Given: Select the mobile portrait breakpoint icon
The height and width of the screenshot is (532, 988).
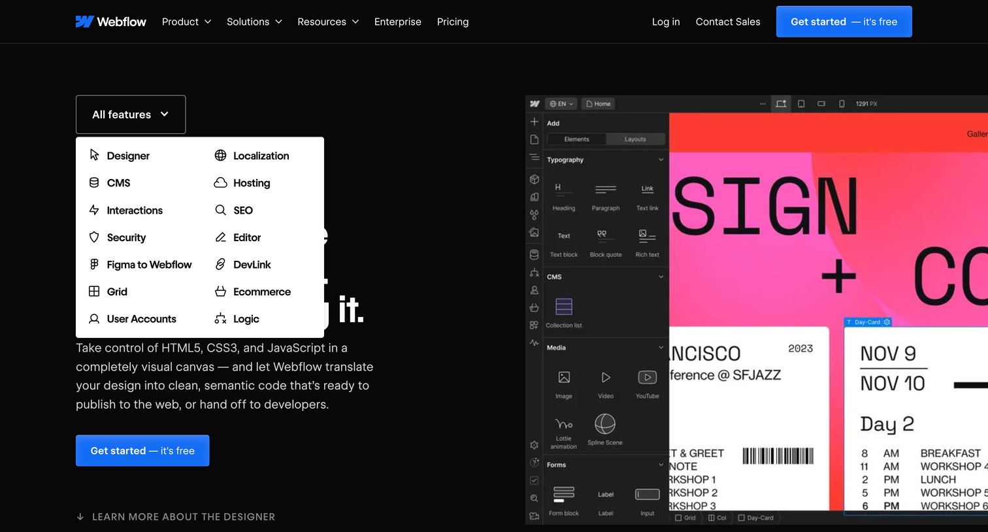Looking at the screenshot, I should (x=842, y=104).
